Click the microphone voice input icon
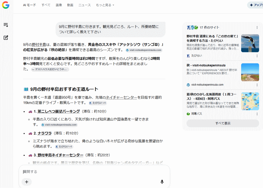Image resolution: width=263 pixels, height=188 pixels. pyautogui.click(x=162, y=182)
